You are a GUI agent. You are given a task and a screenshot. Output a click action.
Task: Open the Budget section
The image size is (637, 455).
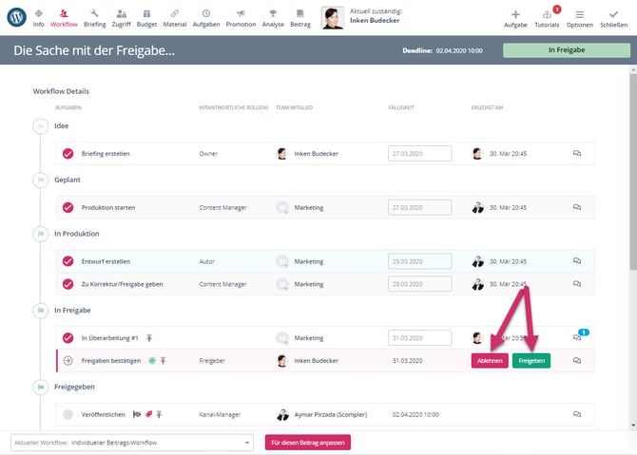pos(148,17)
